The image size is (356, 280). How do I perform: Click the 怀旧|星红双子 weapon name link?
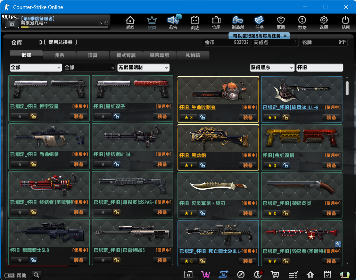(109, 106)
